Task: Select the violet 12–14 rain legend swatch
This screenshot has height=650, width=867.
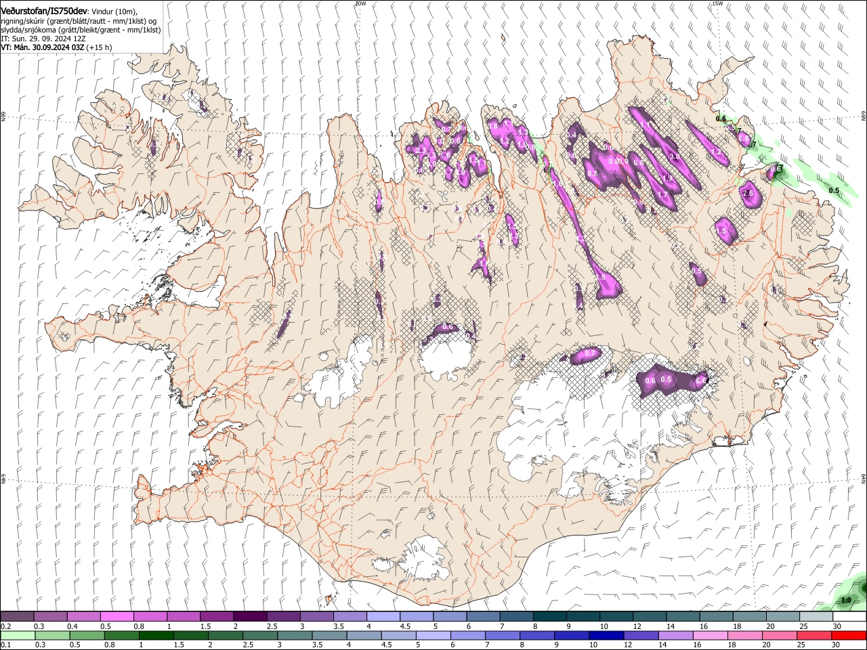Action: coord(641,635)
